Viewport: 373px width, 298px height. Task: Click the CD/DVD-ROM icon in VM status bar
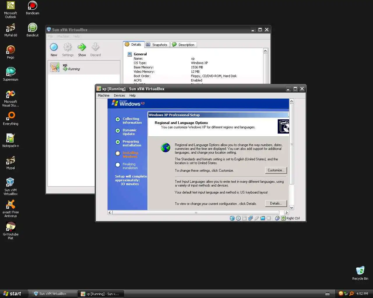238,218
